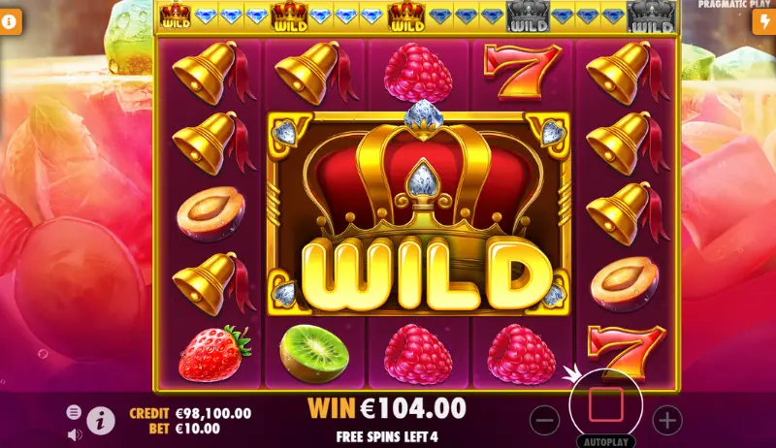Screen dimensions: 776x448
Task: Toggle the lightning quick-spin icon
Action: click(764, 21)
